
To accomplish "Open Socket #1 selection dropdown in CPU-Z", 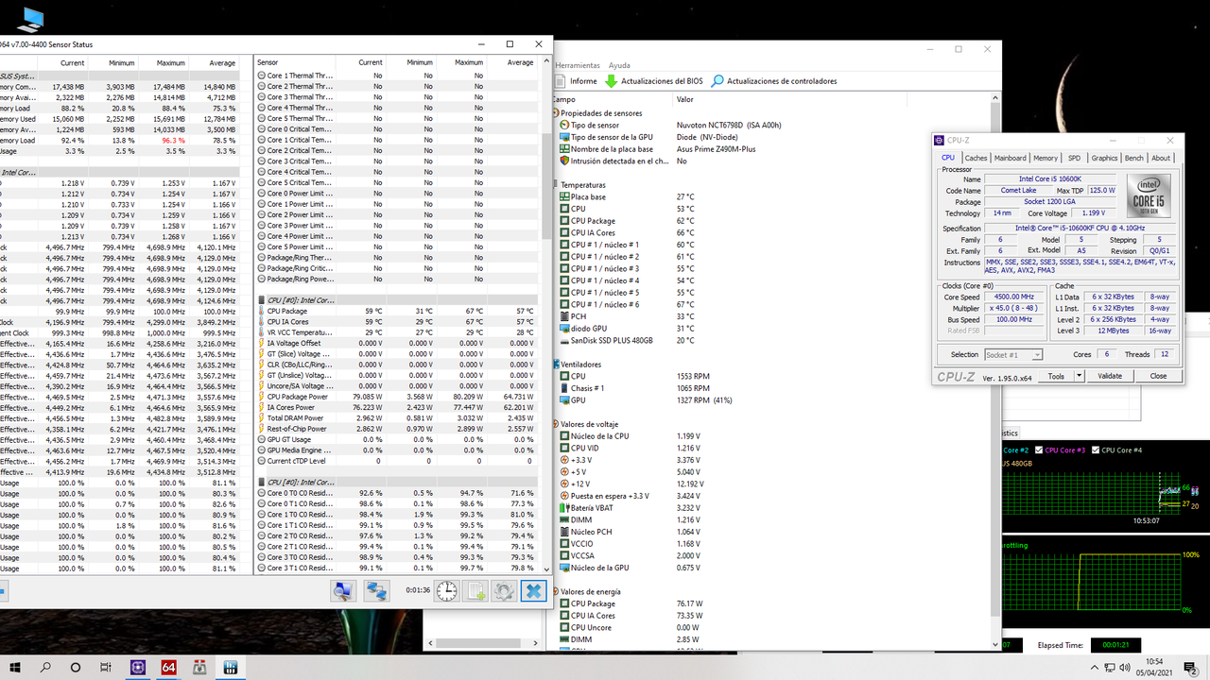I will pos(1013,355).
